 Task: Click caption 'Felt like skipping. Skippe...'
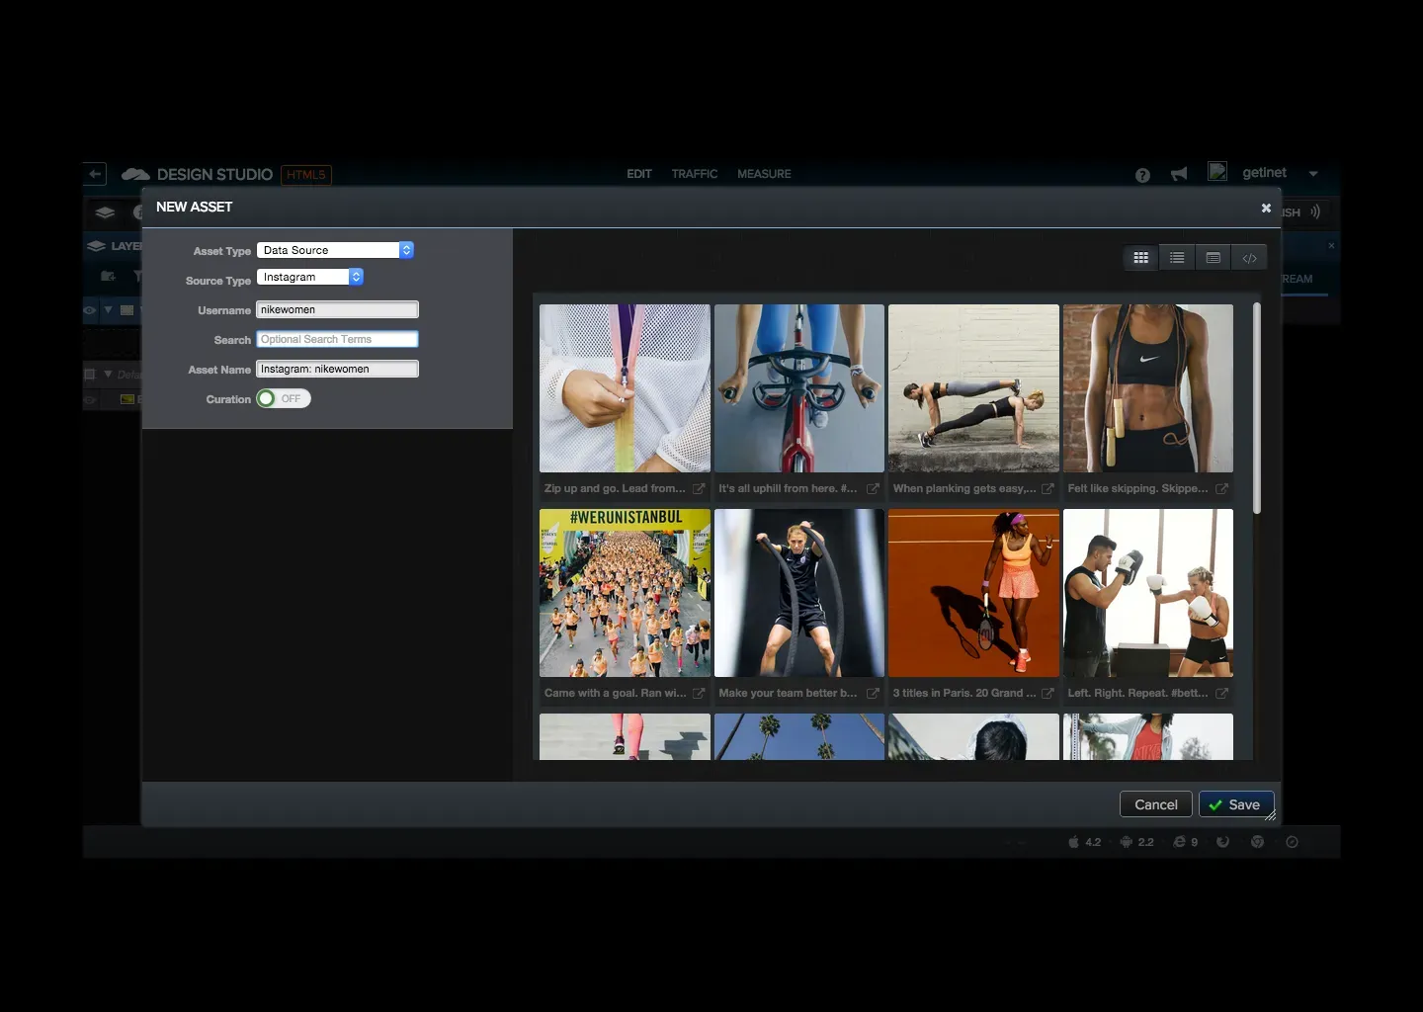1137,488
